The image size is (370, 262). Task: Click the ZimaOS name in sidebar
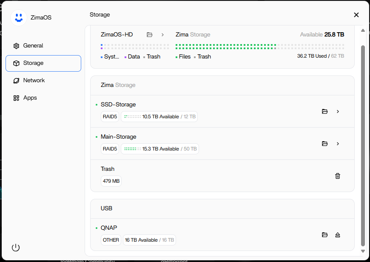(x=41, y=18)
